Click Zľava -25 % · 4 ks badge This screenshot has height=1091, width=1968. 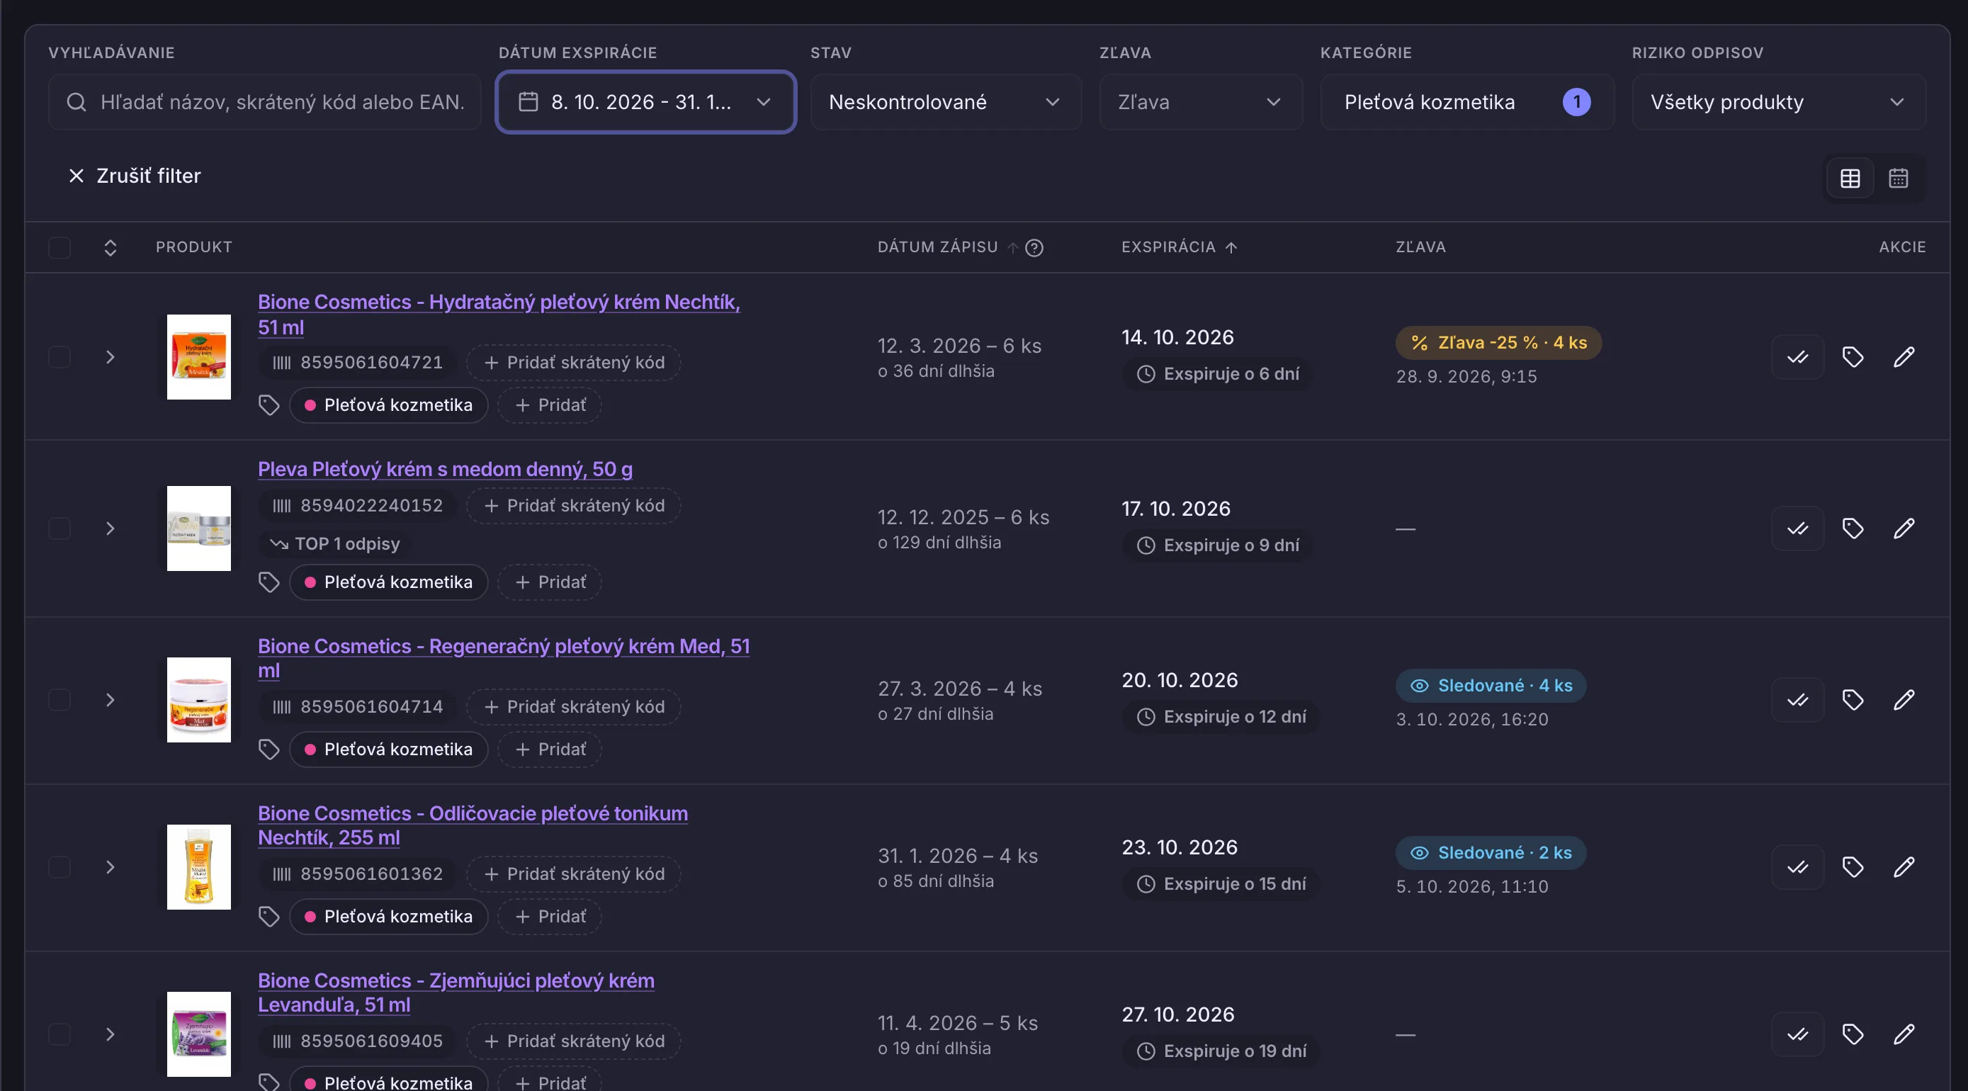coord(1498,342)
